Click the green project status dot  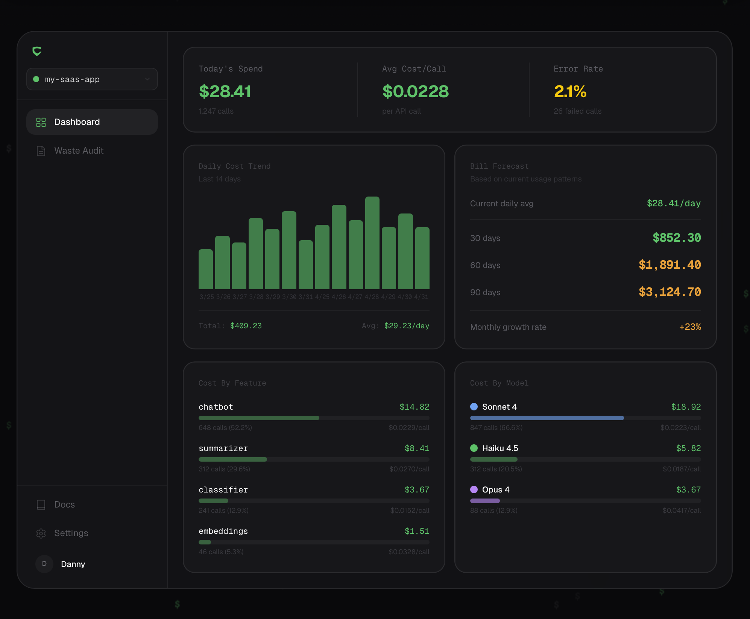(x=36, y=79)
